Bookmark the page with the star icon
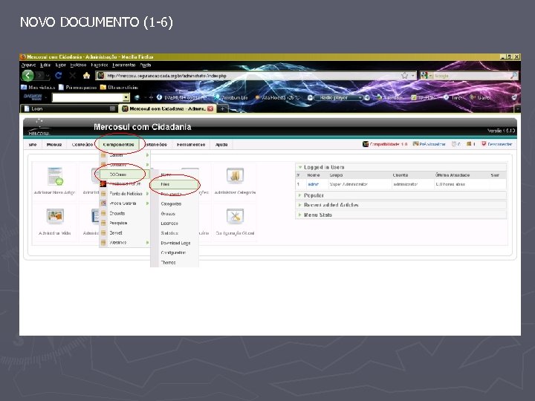Viewport: 535px width, 401px height. 405,75
